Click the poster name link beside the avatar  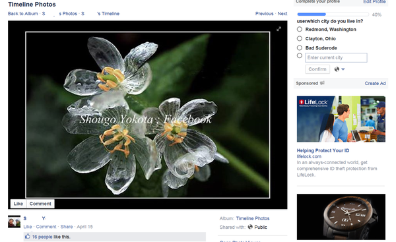click(34, 218)
